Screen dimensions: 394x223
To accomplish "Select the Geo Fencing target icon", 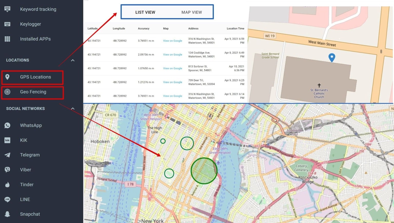I will click(7, 92).
